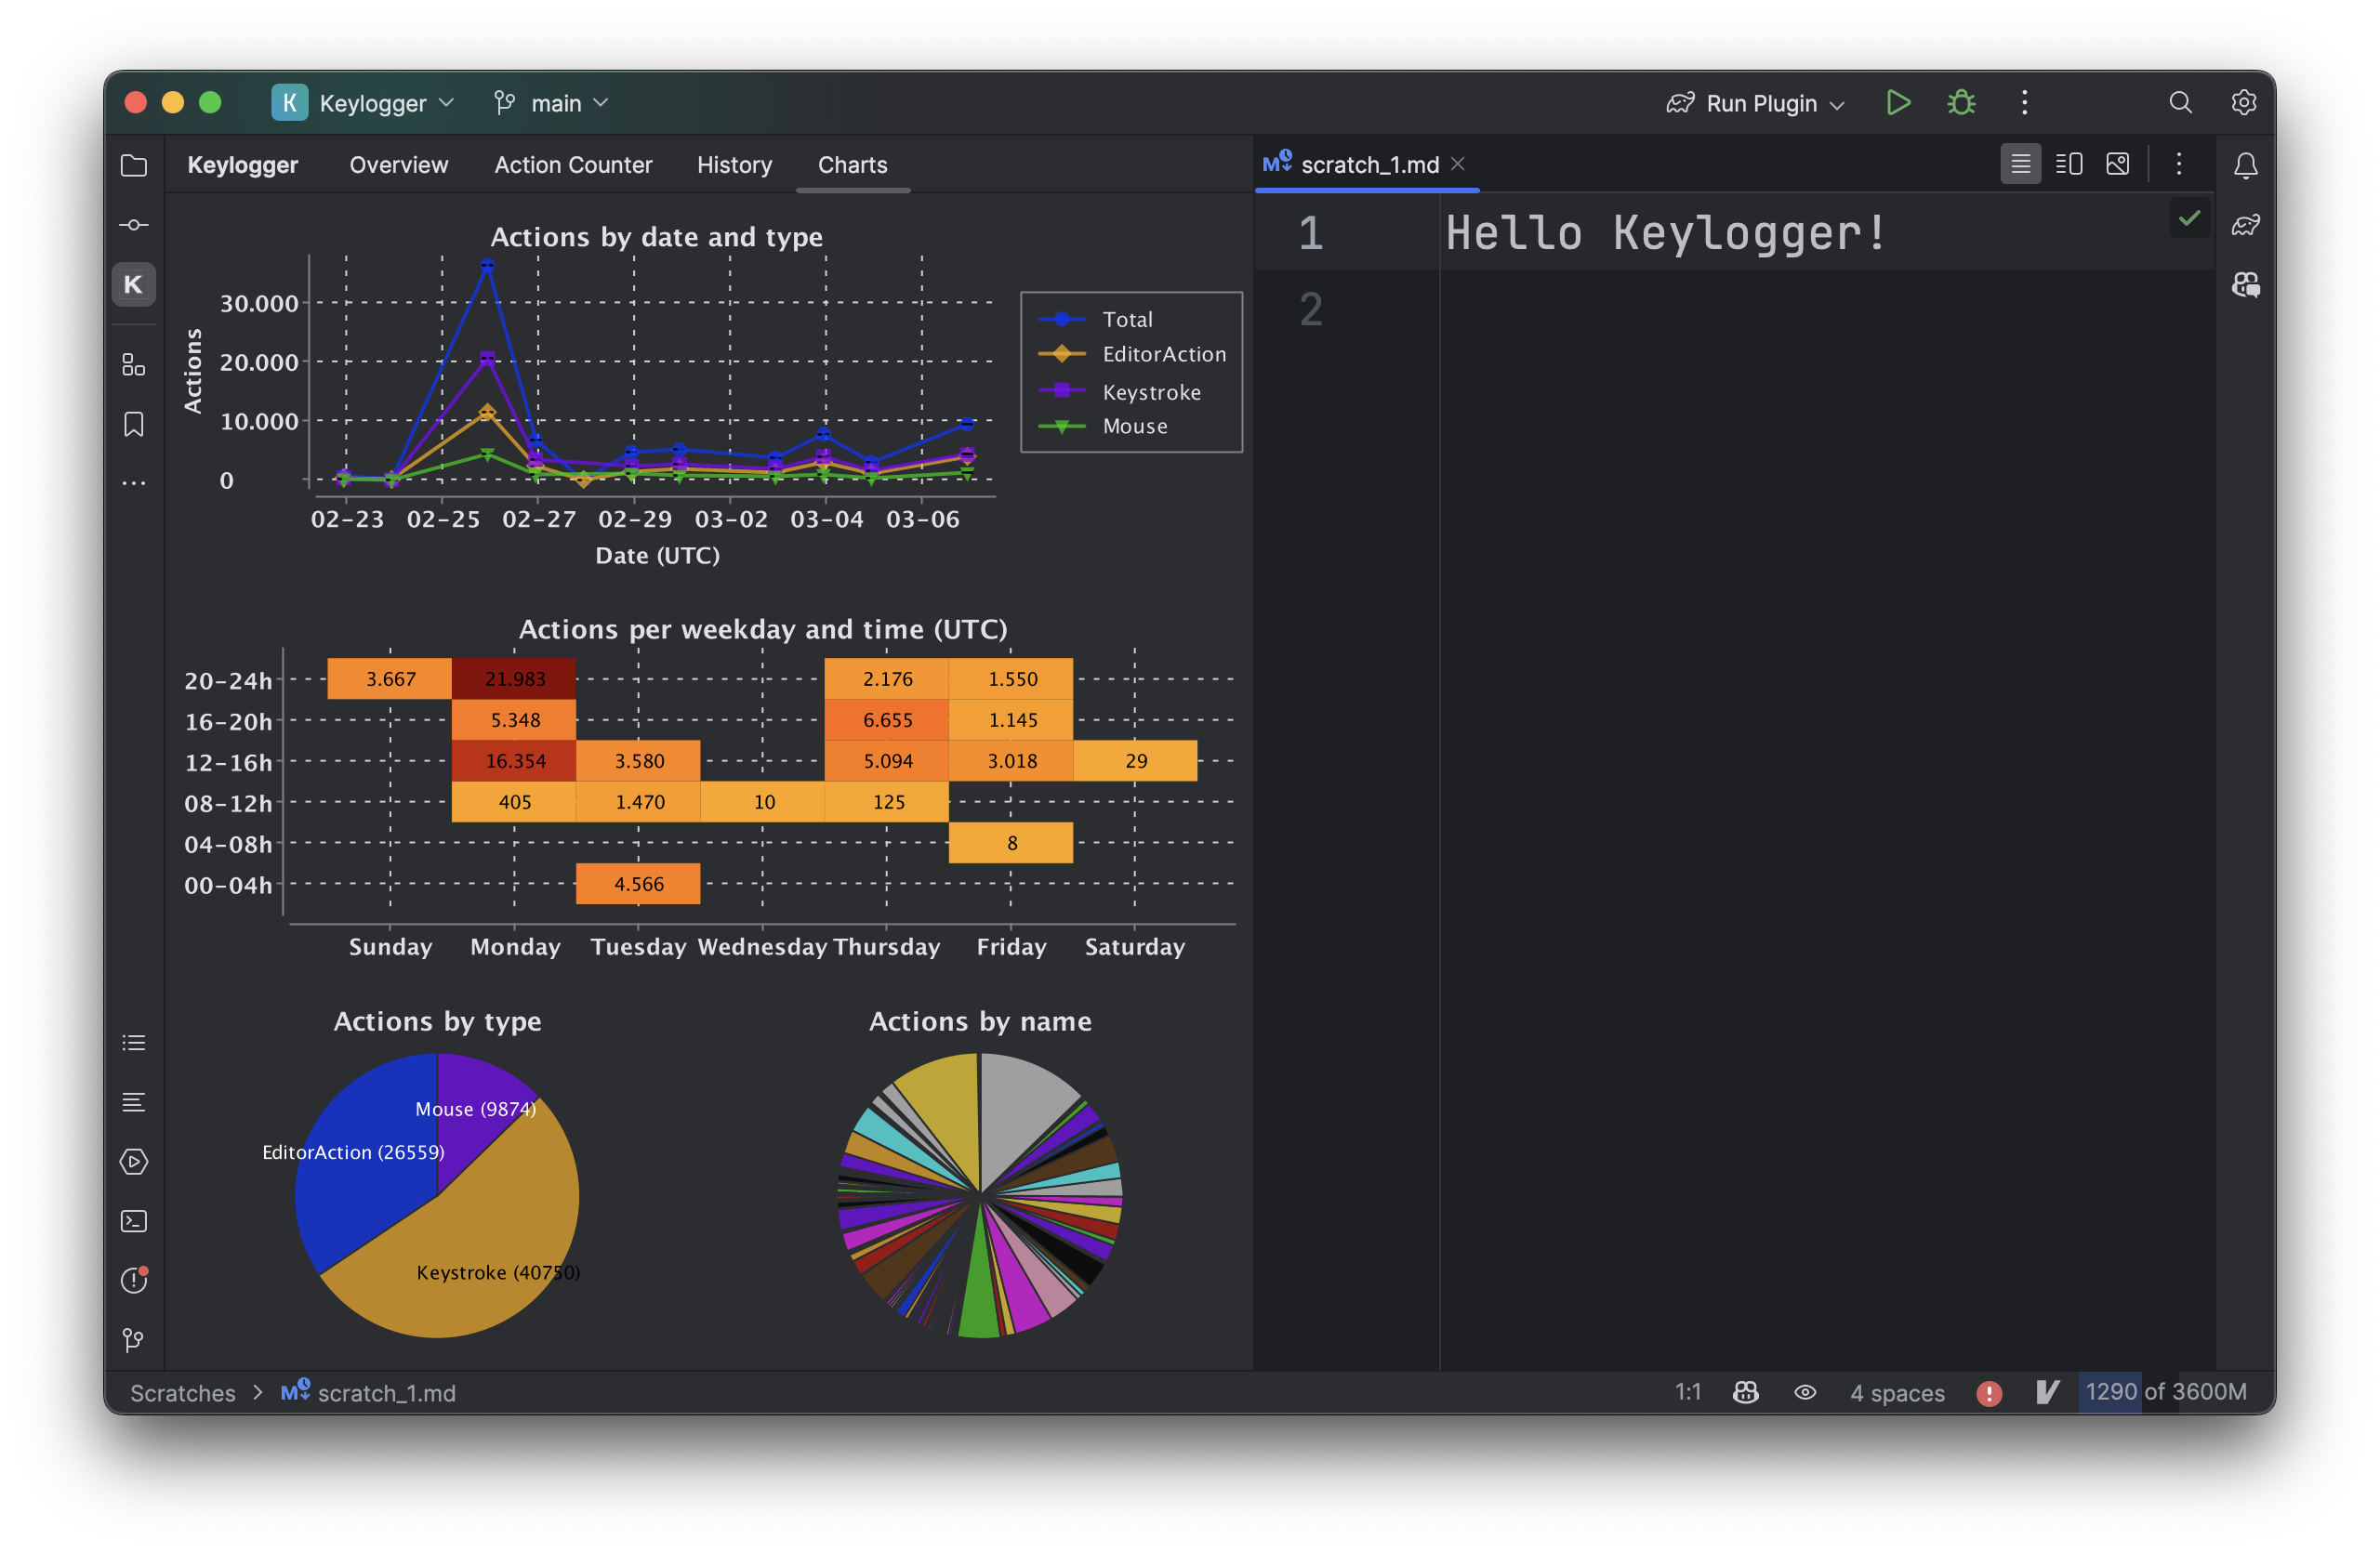Open the Project folder tool window

click(133, 164)
